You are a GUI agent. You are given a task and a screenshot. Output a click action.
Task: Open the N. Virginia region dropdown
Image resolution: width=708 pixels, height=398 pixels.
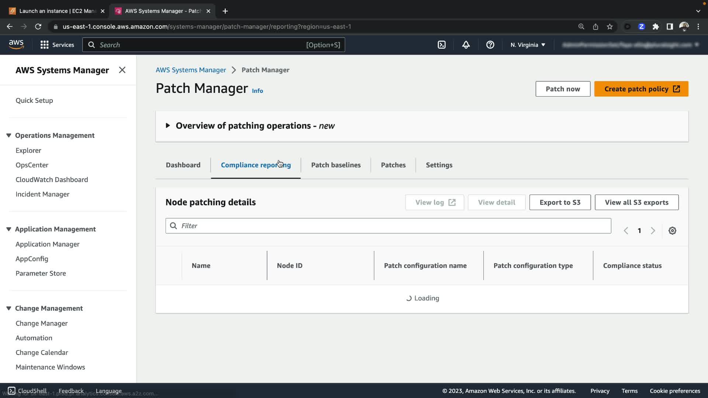tap(528, 45)
